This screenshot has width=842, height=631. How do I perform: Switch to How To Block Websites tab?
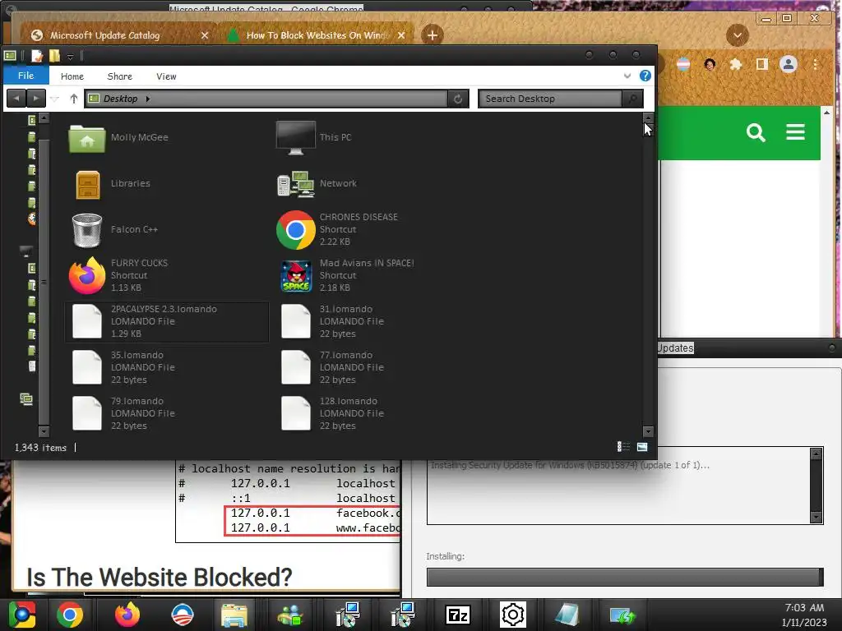[x=317, y=35]
